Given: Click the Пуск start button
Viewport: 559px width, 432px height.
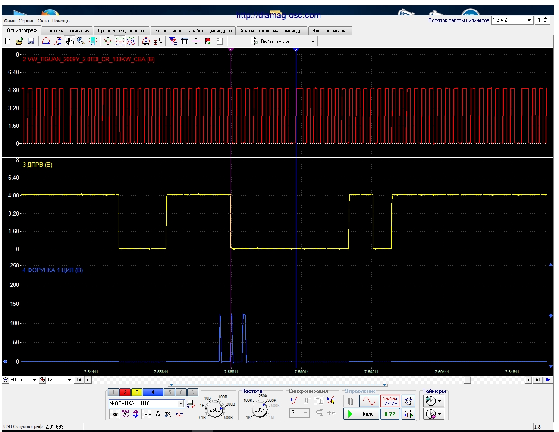Looking at the screenshot, I should point(361,414).
